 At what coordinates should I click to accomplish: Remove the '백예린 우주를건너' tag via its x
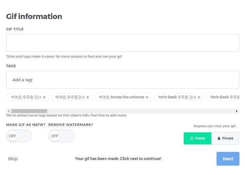(88, 97)
